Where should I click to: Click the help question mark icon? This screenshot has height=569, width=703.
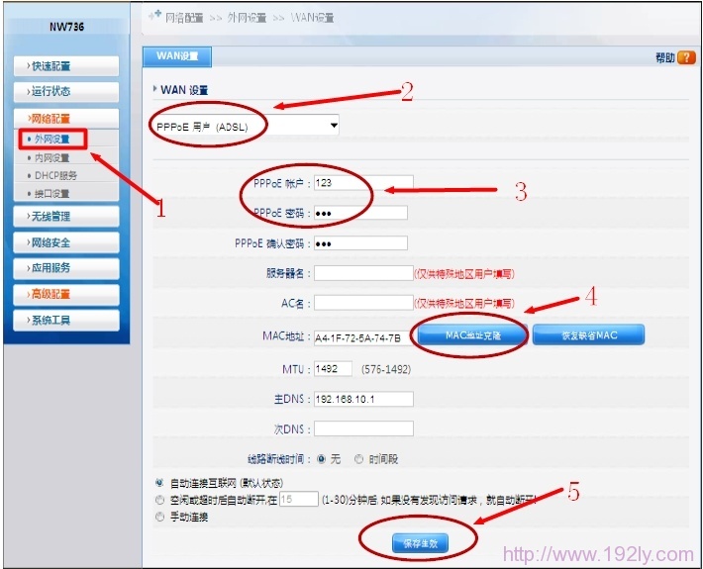pos(686,58)
